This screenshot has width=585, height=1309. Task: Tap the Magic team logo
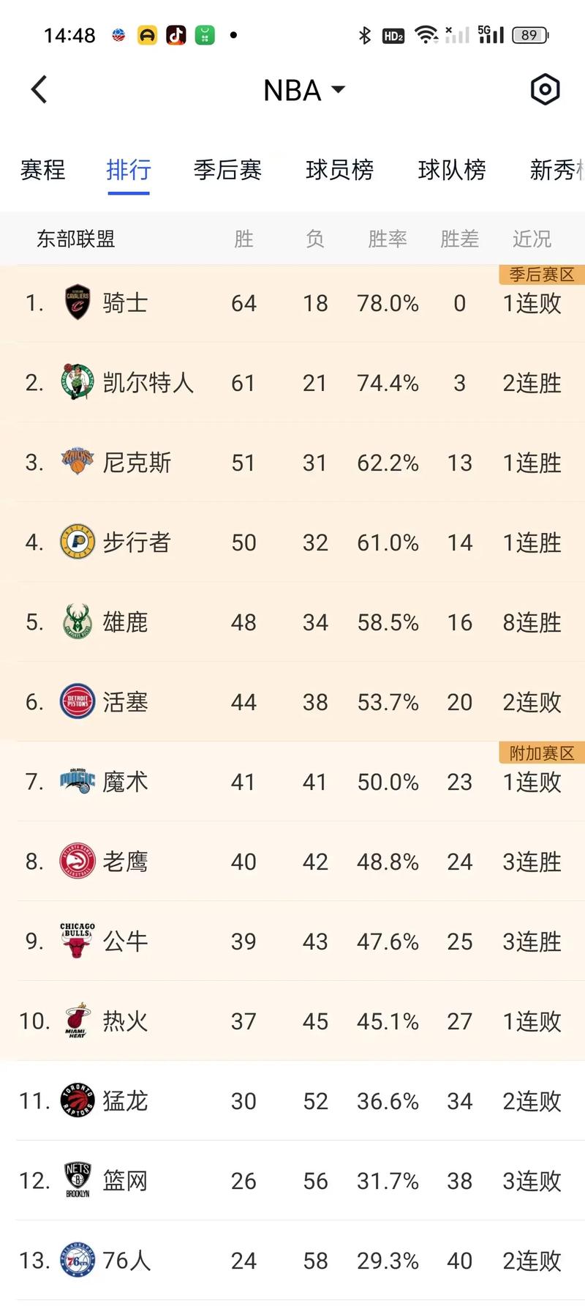[76, 782]
